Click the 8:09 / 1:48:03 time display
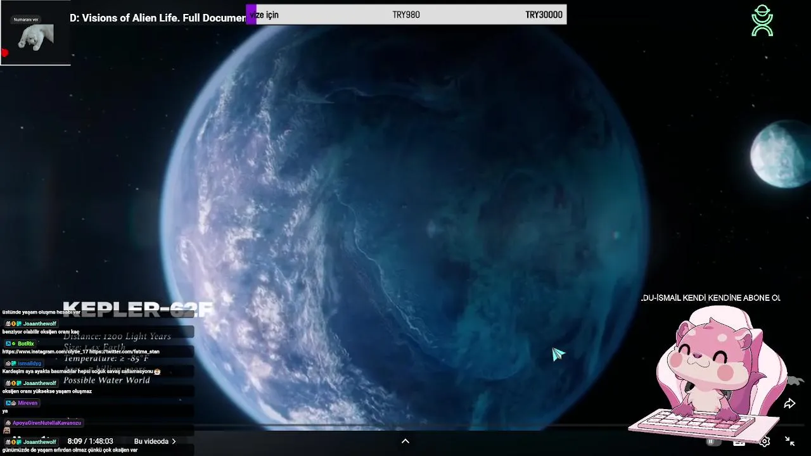Screen dimensions: 811x456 90,441
